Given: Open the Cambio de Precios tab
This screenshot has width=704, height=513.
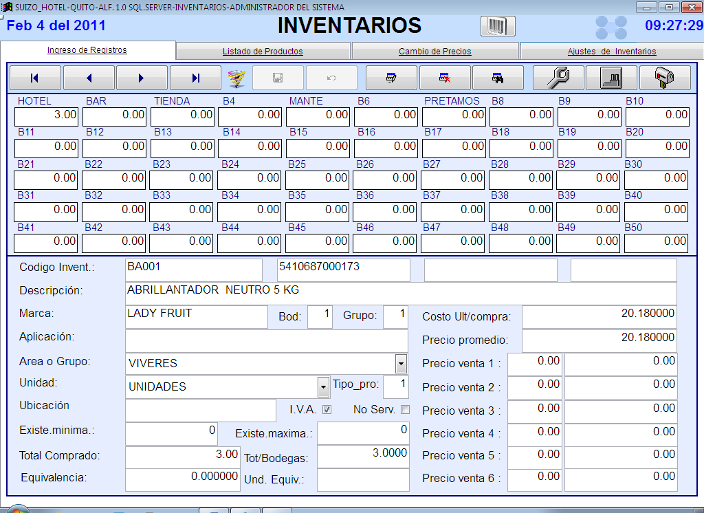Looking at the screenshot, I should tap(434, 52).
